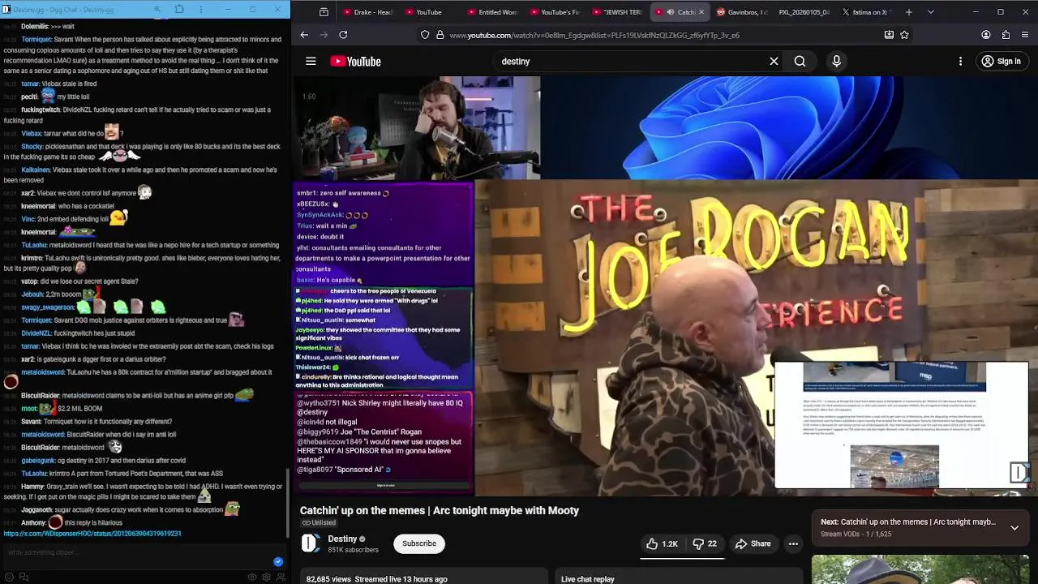Close the active Catchin tab
Image resolution: width=1038 pixels, height=584 pixels.
(x=701, y=12)
